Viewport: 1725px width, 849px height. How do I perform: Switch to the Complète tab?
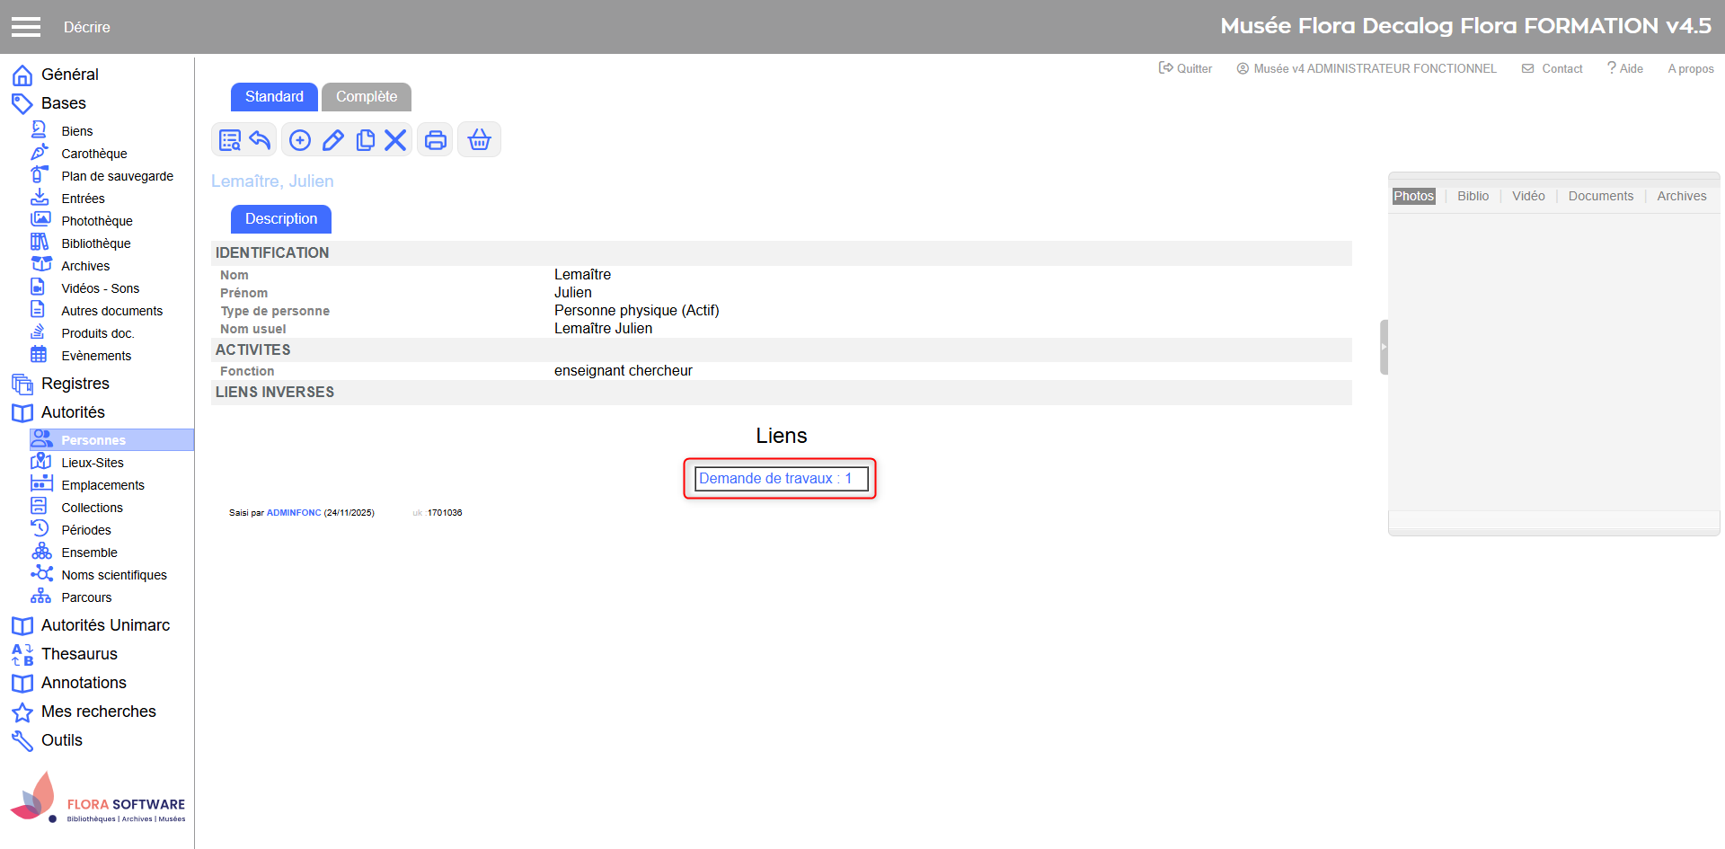[366, 97]
